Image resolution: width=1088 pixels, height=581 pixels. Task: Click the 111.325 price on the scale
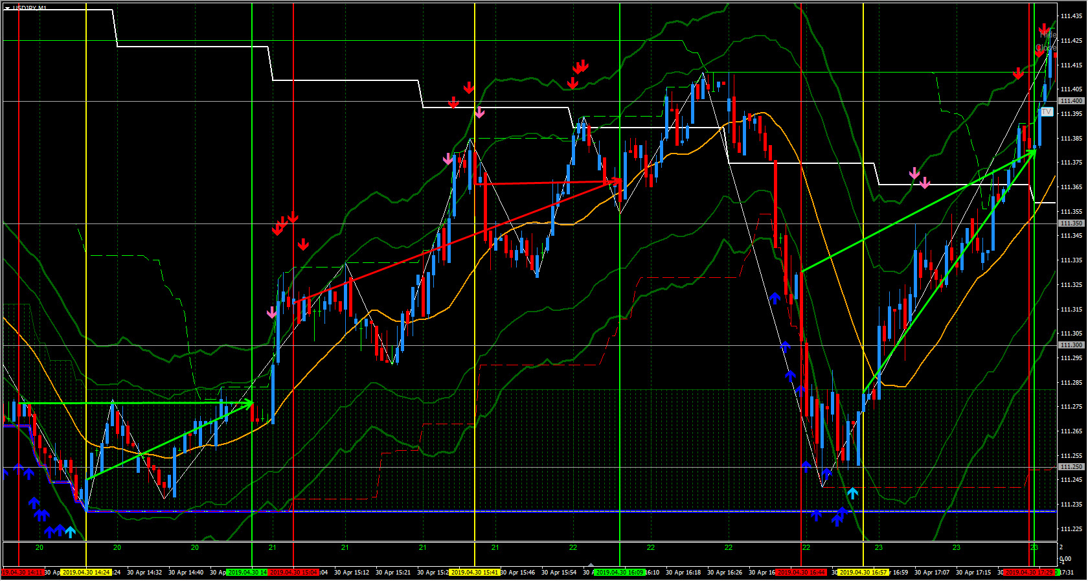pyautogui.click(x=1071, y=285)
